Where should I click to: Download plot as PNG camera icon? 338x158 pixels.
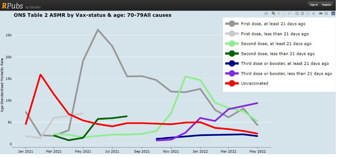pos(266,14)
